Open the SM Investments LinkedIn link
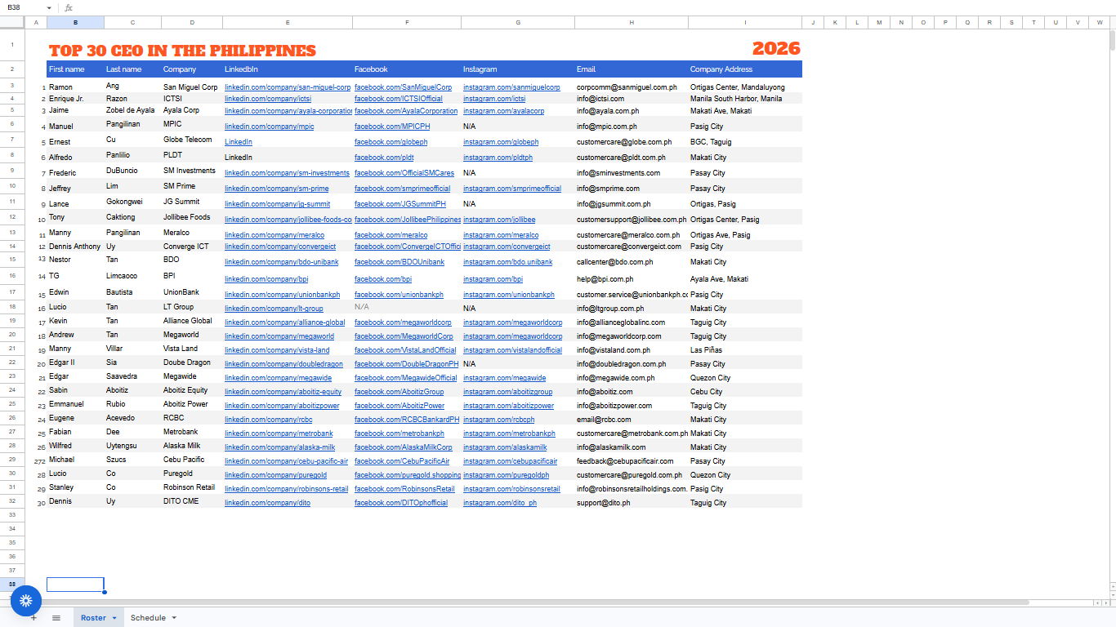The width and height of the screenshot is (1116, 627). coord(287,173)
